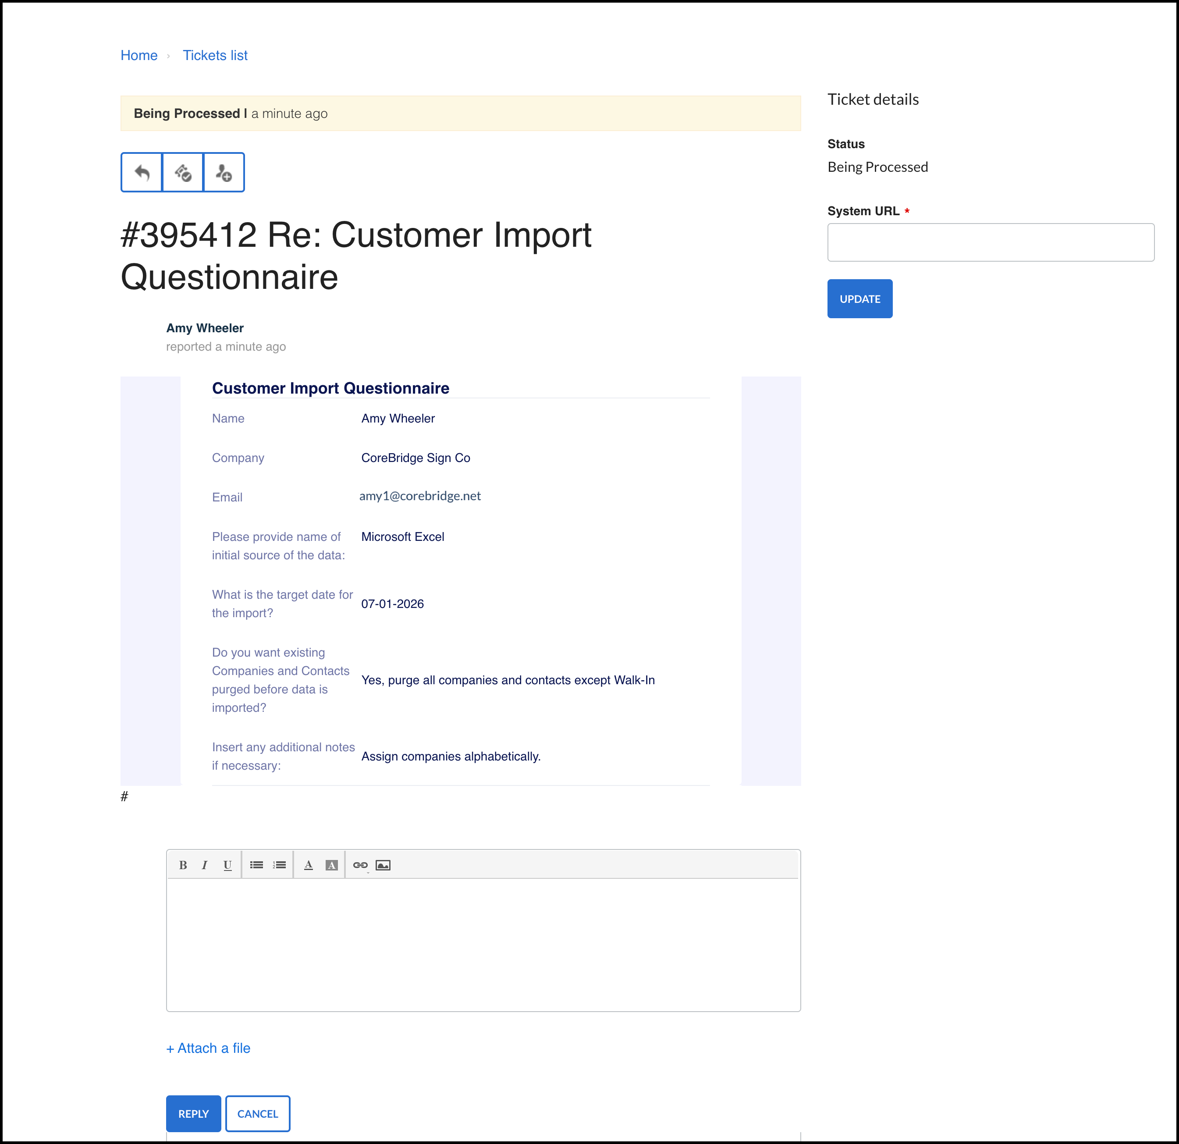Click the 'What is the target date' question label
Viewport: 1179px width, 1144px height.
point(283,604)
